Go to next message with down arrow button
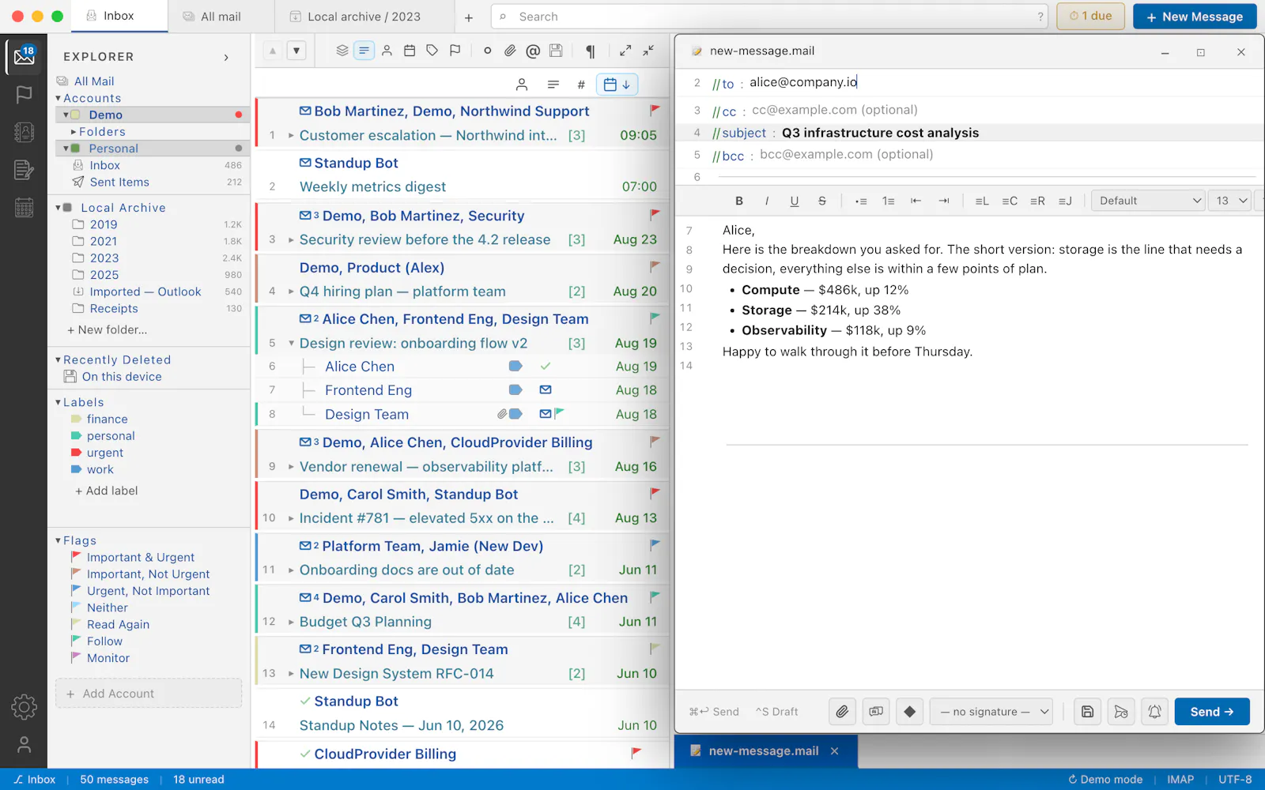 (296, 51)
